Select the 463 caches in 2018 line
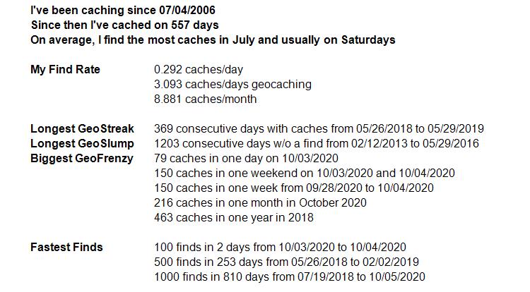The height and width of the screenshot is (292, 530). point(234,217)
